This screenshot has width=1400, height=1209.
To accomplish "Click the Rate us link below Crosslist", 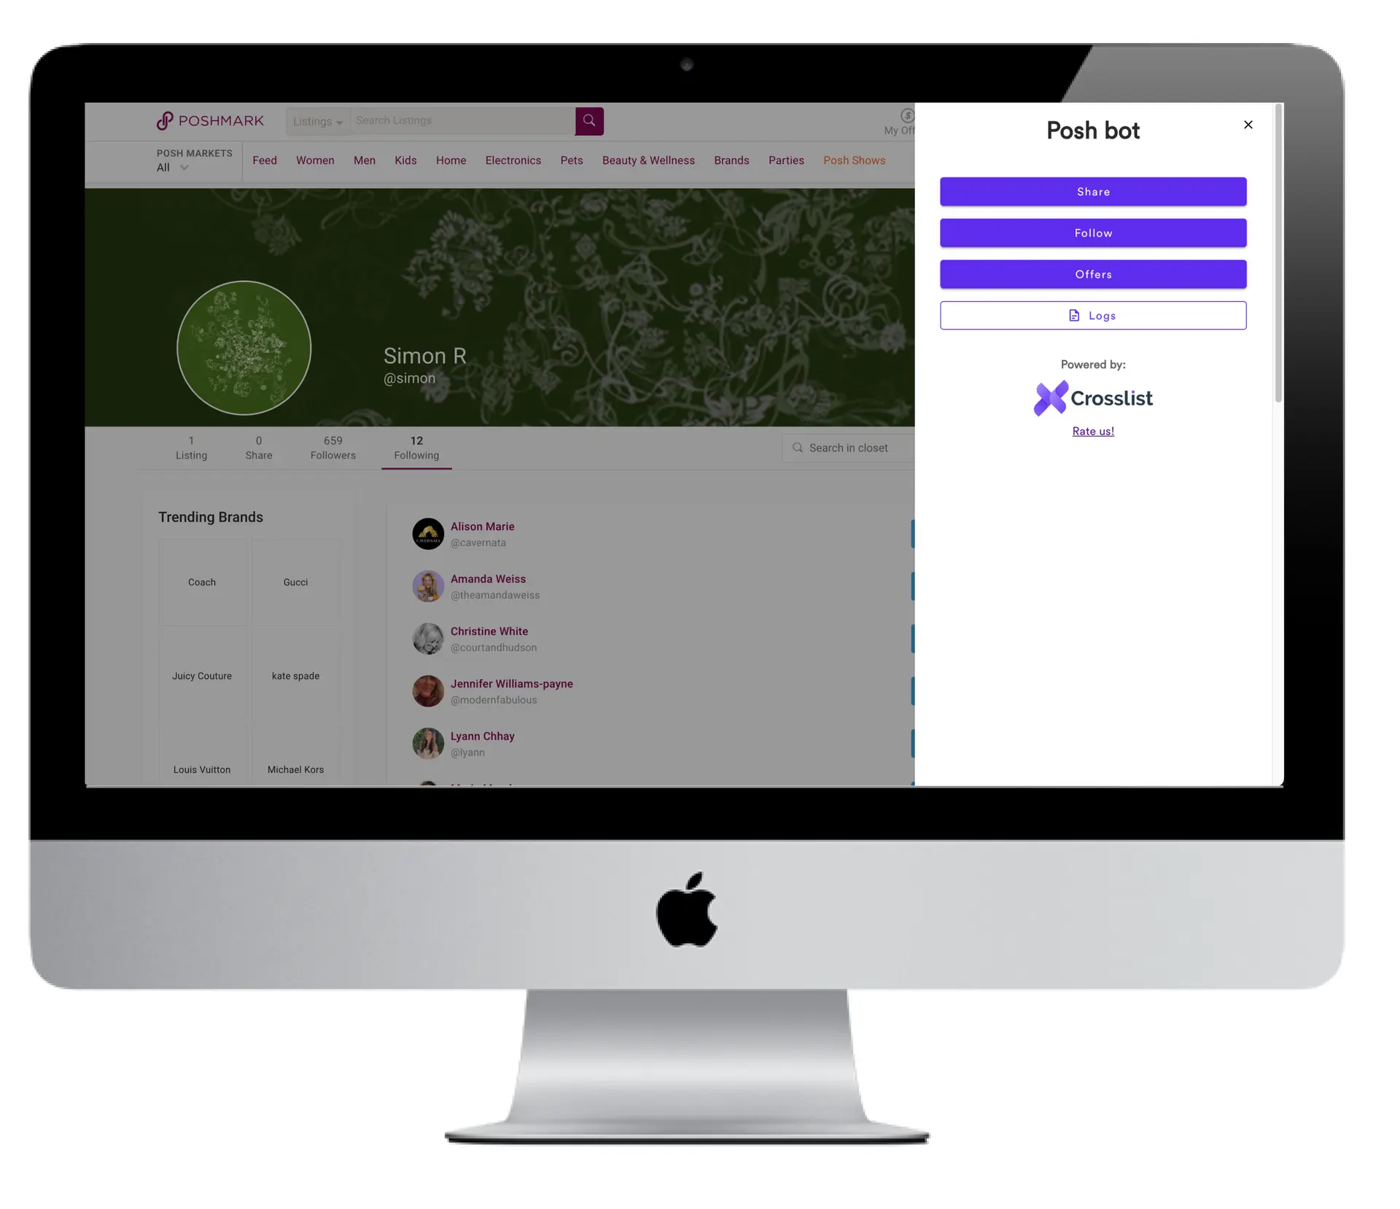I will coord(1093,431).
